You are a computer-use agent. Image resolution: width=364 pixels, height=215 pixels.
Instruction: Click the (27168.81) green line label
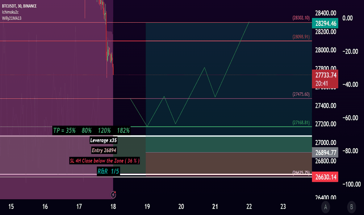301,122
